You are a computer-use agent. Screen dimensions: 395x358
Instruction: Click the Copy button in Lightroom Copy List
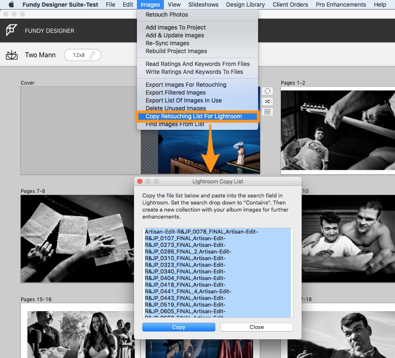coord(178,327)
